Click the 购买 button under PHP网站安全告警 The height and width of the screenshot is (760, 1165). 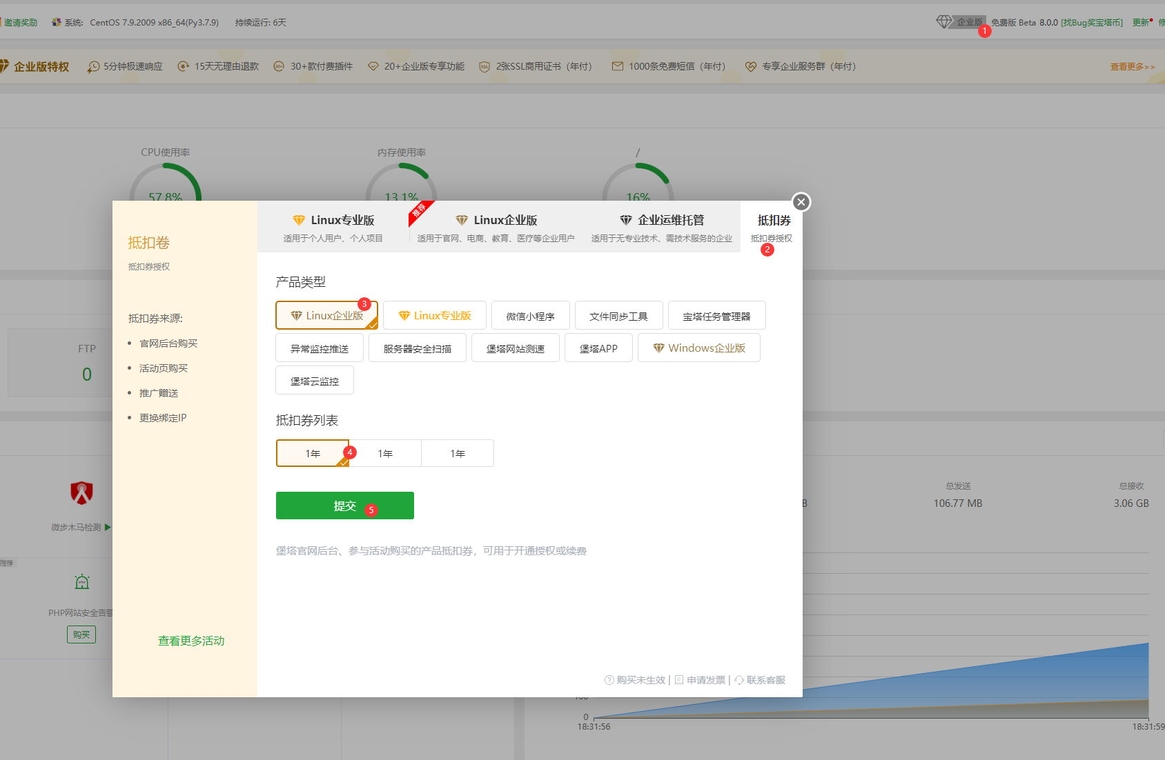[81, 634]
